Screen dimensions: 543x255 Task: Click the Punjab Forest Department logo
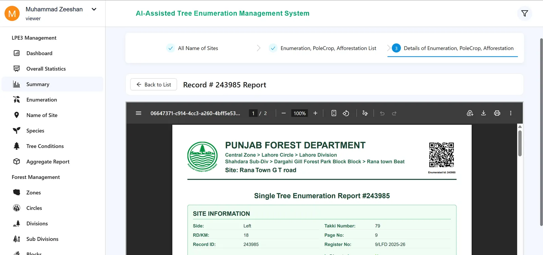tap(203, 157)
